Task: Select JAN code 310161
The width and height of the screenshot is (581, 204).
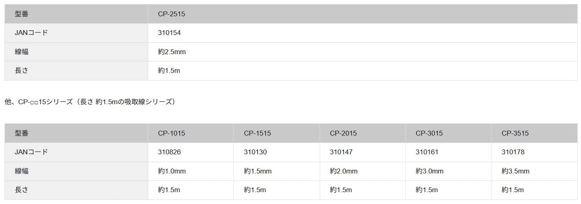Action: [x=427, y=152]
